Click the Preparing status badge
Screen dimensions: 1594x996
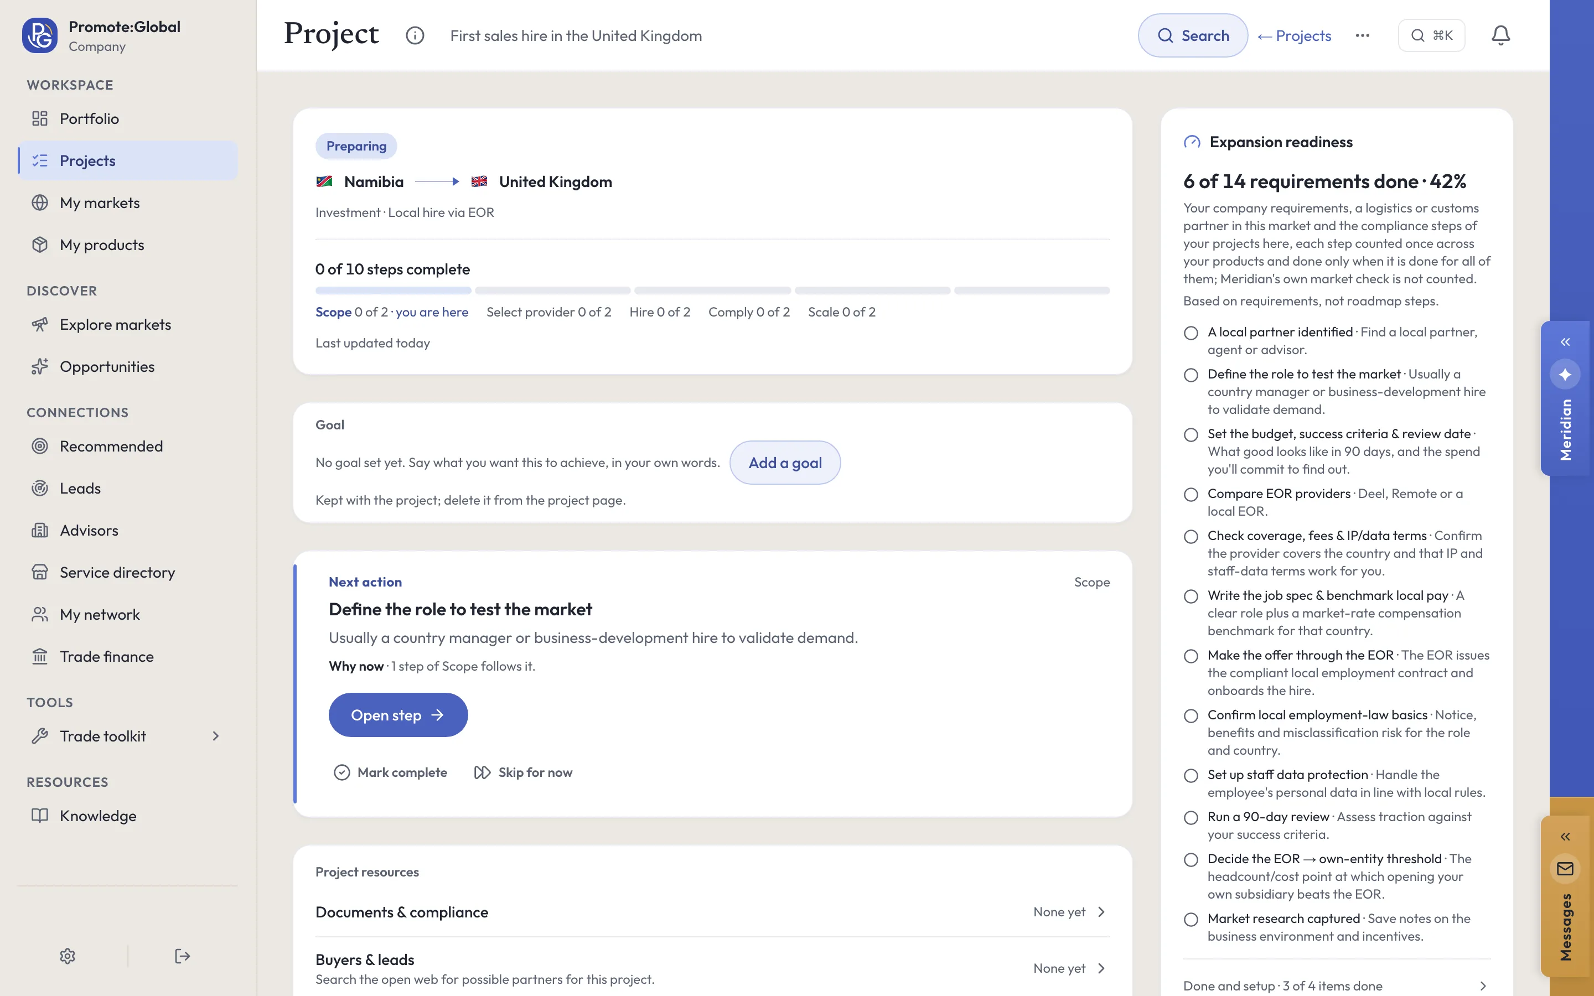[356, 146]
